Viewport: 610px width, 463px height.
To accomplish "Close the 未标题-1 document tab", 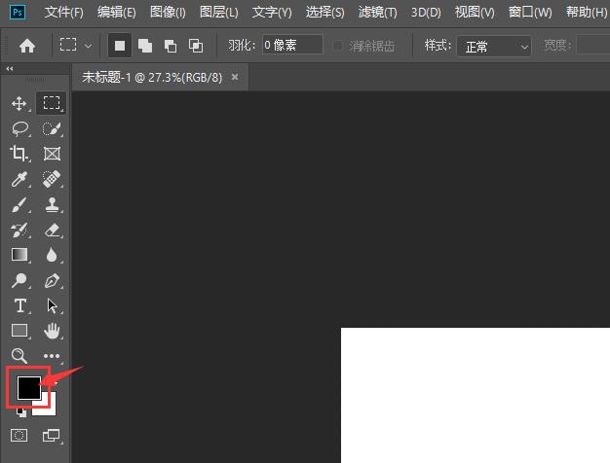I will click(x=235, y=77).
